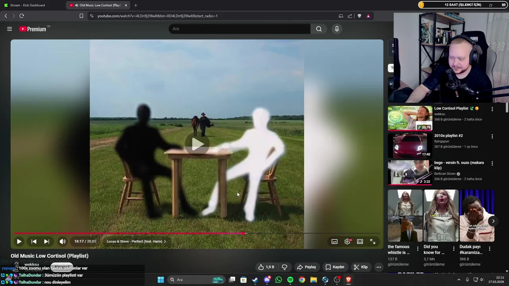The image size is (509, 286).
Task: Click the URL address bar
Action: pyautogui.click(x=211, y=16)
